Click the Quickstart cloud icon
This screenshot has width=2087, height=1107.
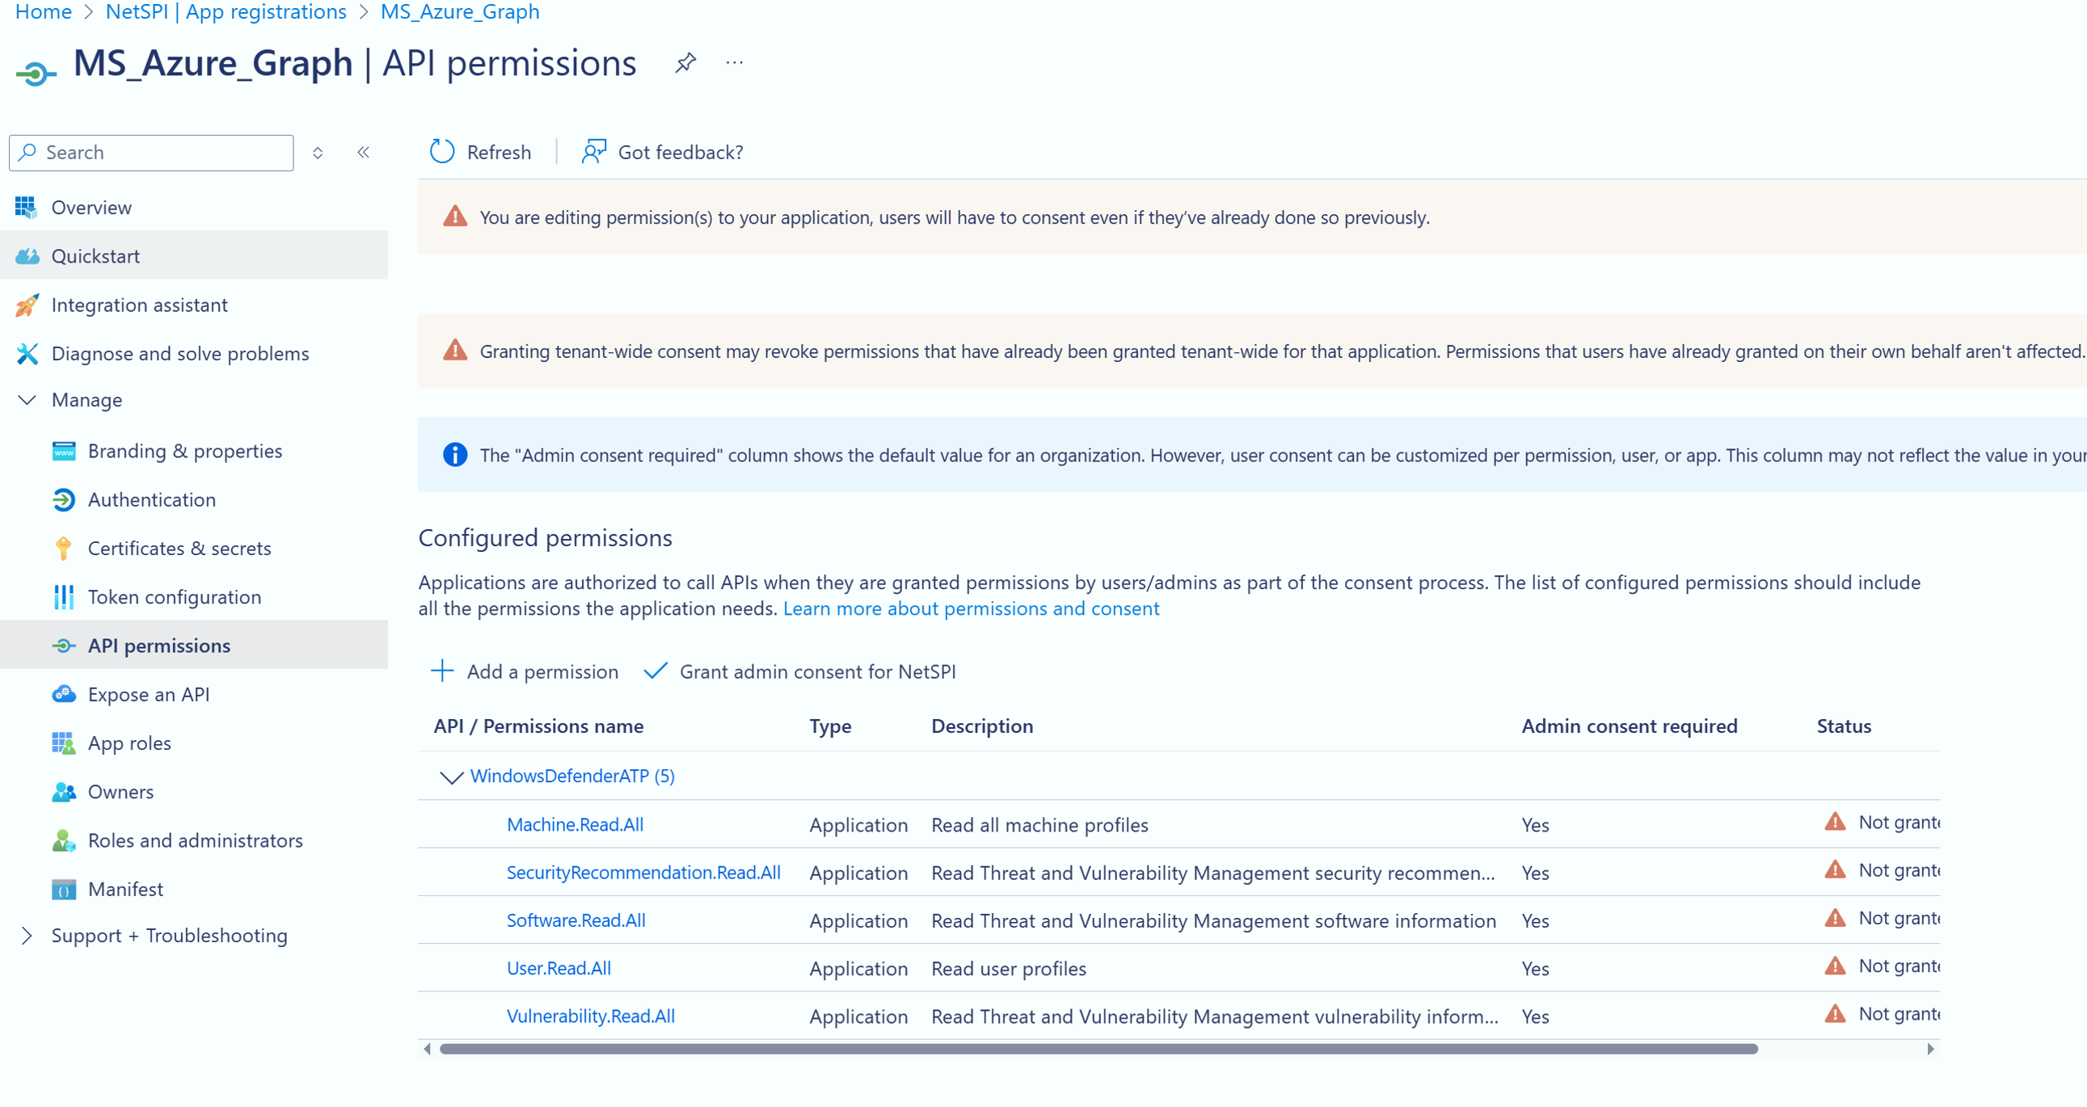pyautogui.click(x=27, y=256)
